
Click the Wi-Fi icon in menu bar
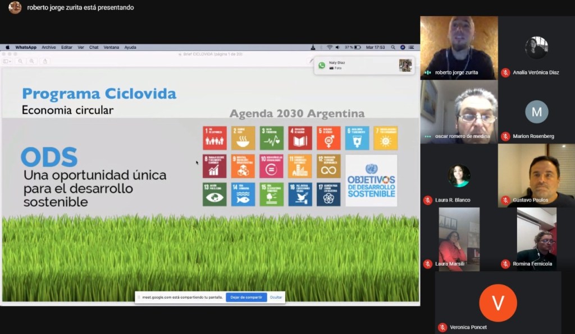click(x=330, y=47)
